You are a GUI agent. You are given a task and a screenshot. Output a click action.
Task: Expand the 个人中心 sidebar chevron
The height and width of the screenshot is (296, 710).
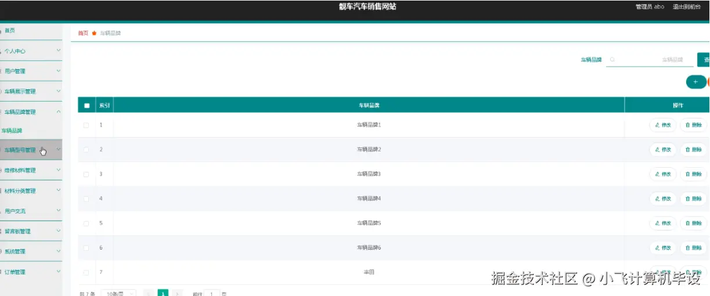59,50
